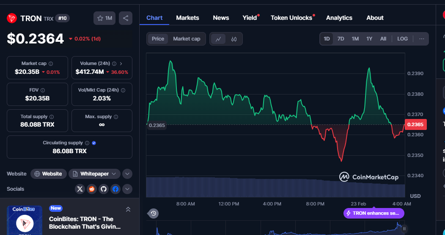Click the #10 rank badge
Image resolution: width=445 pixels, height=235 pixels.
pos(63,19)
